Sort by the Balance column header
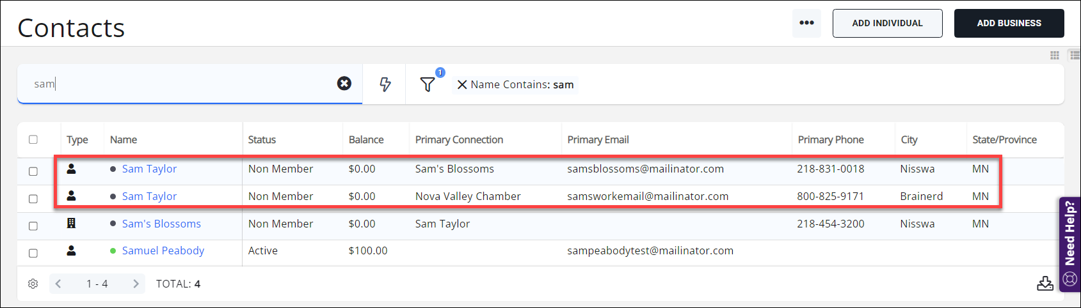Screen dimensions: 1081x308 pyautogui.click(x=366, y=139)
